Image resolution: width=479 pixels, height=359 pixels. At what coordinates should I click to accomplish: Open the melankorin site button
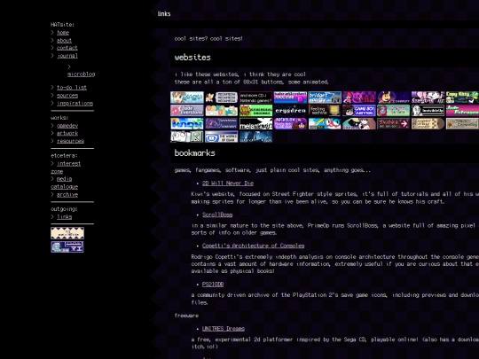(255, 123)
